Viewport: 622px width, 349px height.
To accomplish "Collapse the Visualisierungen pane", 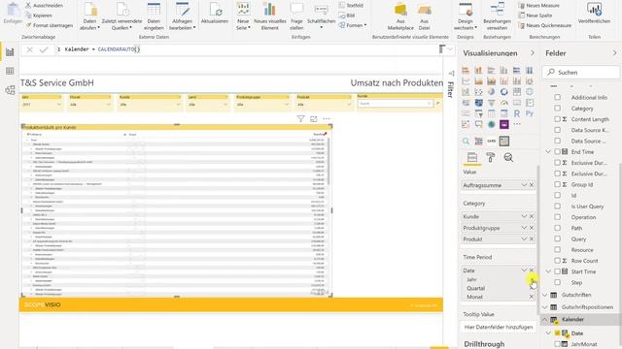I will pos(533,53).
